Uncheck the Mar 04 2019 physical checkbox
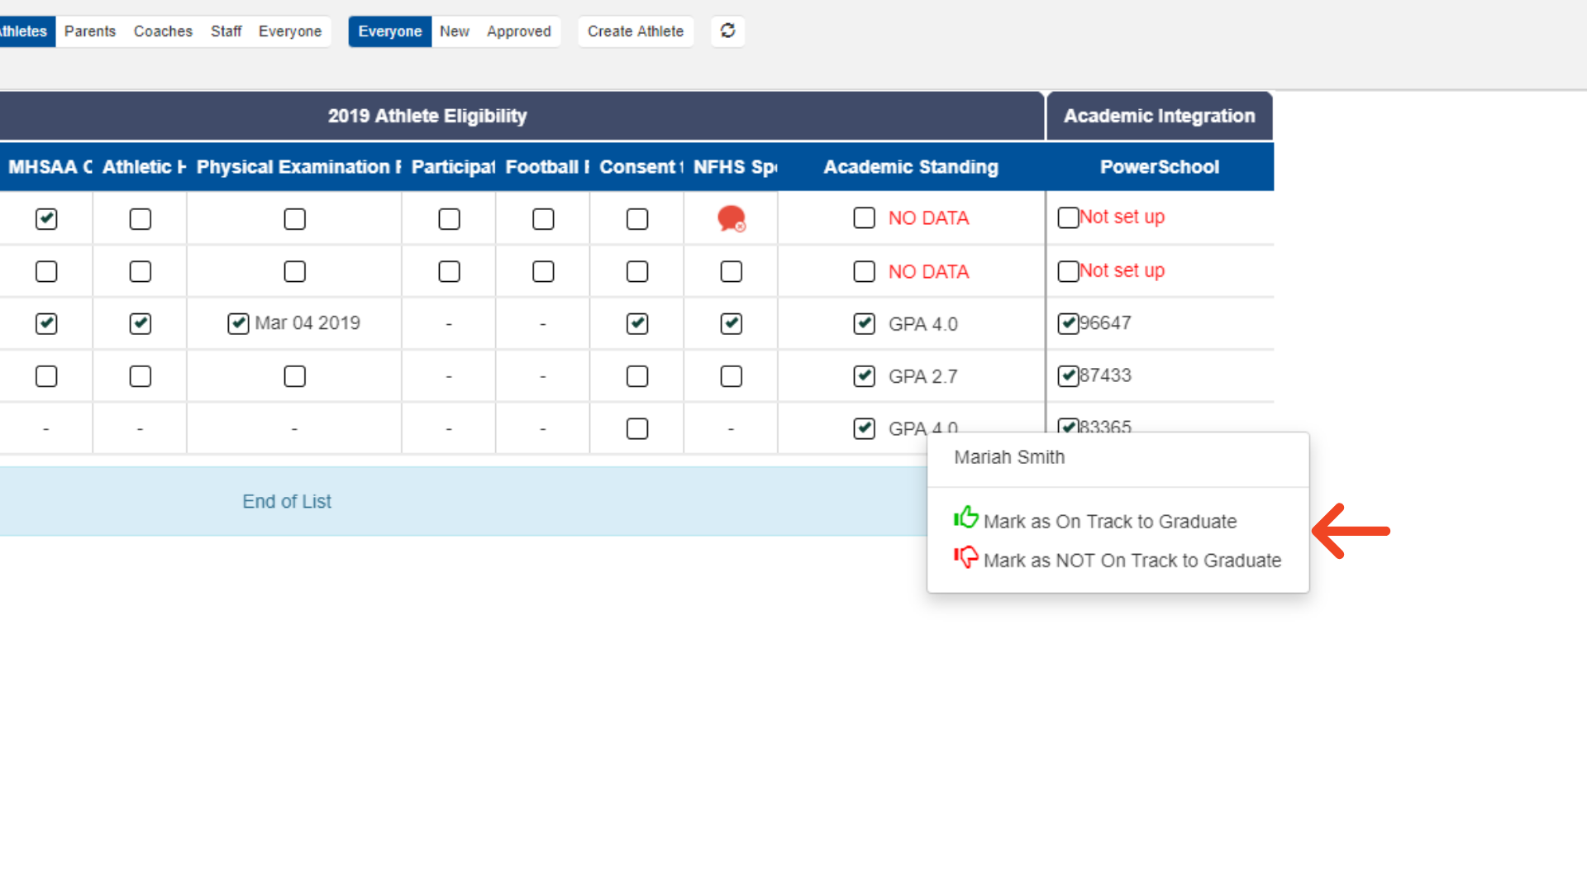The image size is (1587, 893). pyautogui.click(x=238, y=323)
